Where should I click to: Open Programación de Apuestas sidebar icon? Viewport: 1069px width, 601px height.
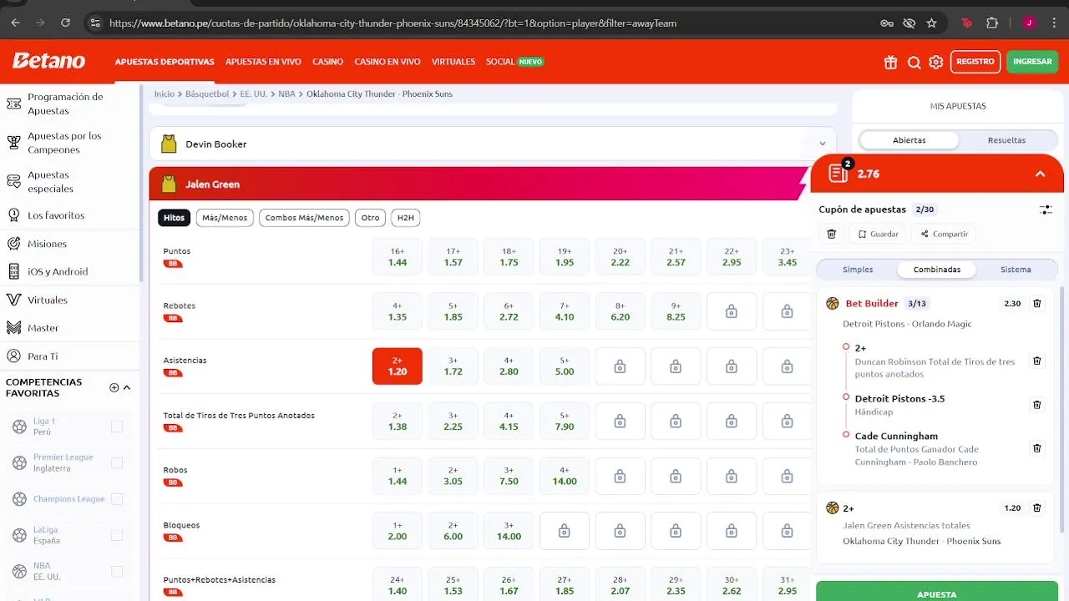coord(13,104)
